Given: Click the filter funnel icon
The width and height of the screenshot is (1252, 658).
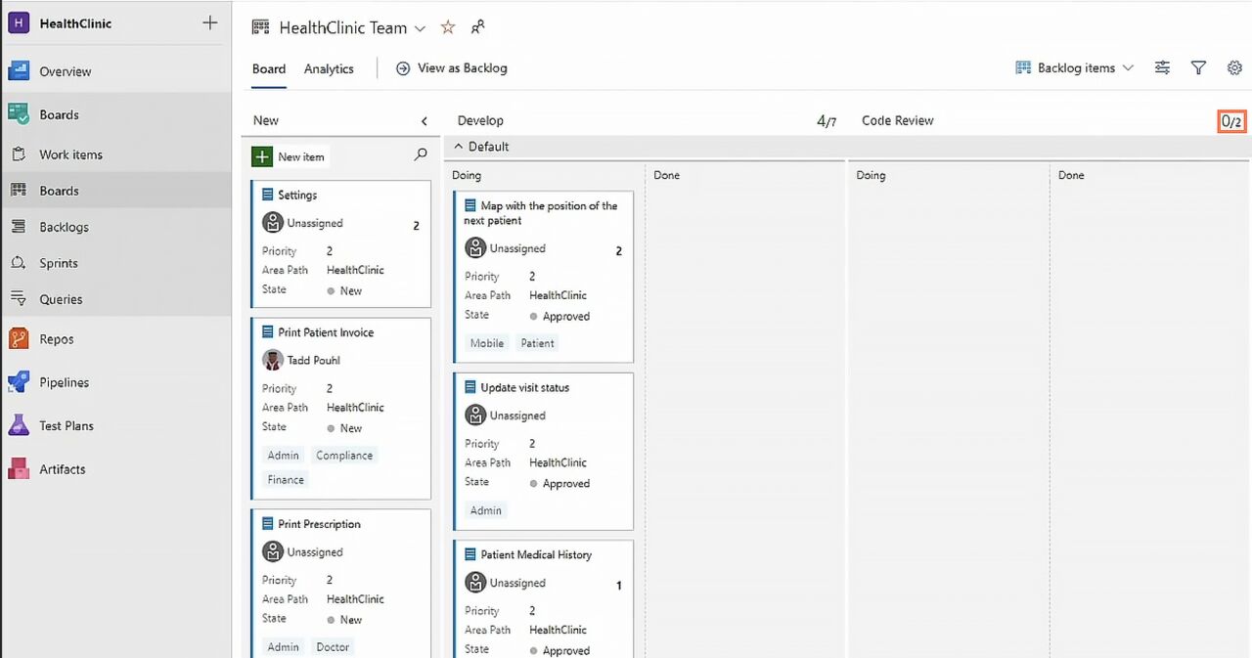Looking at the screenshot, I should tap(1198, 67).
